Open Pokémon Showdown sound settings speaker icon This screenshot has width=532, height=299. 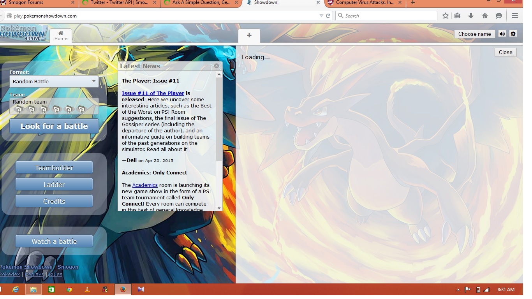502,34
